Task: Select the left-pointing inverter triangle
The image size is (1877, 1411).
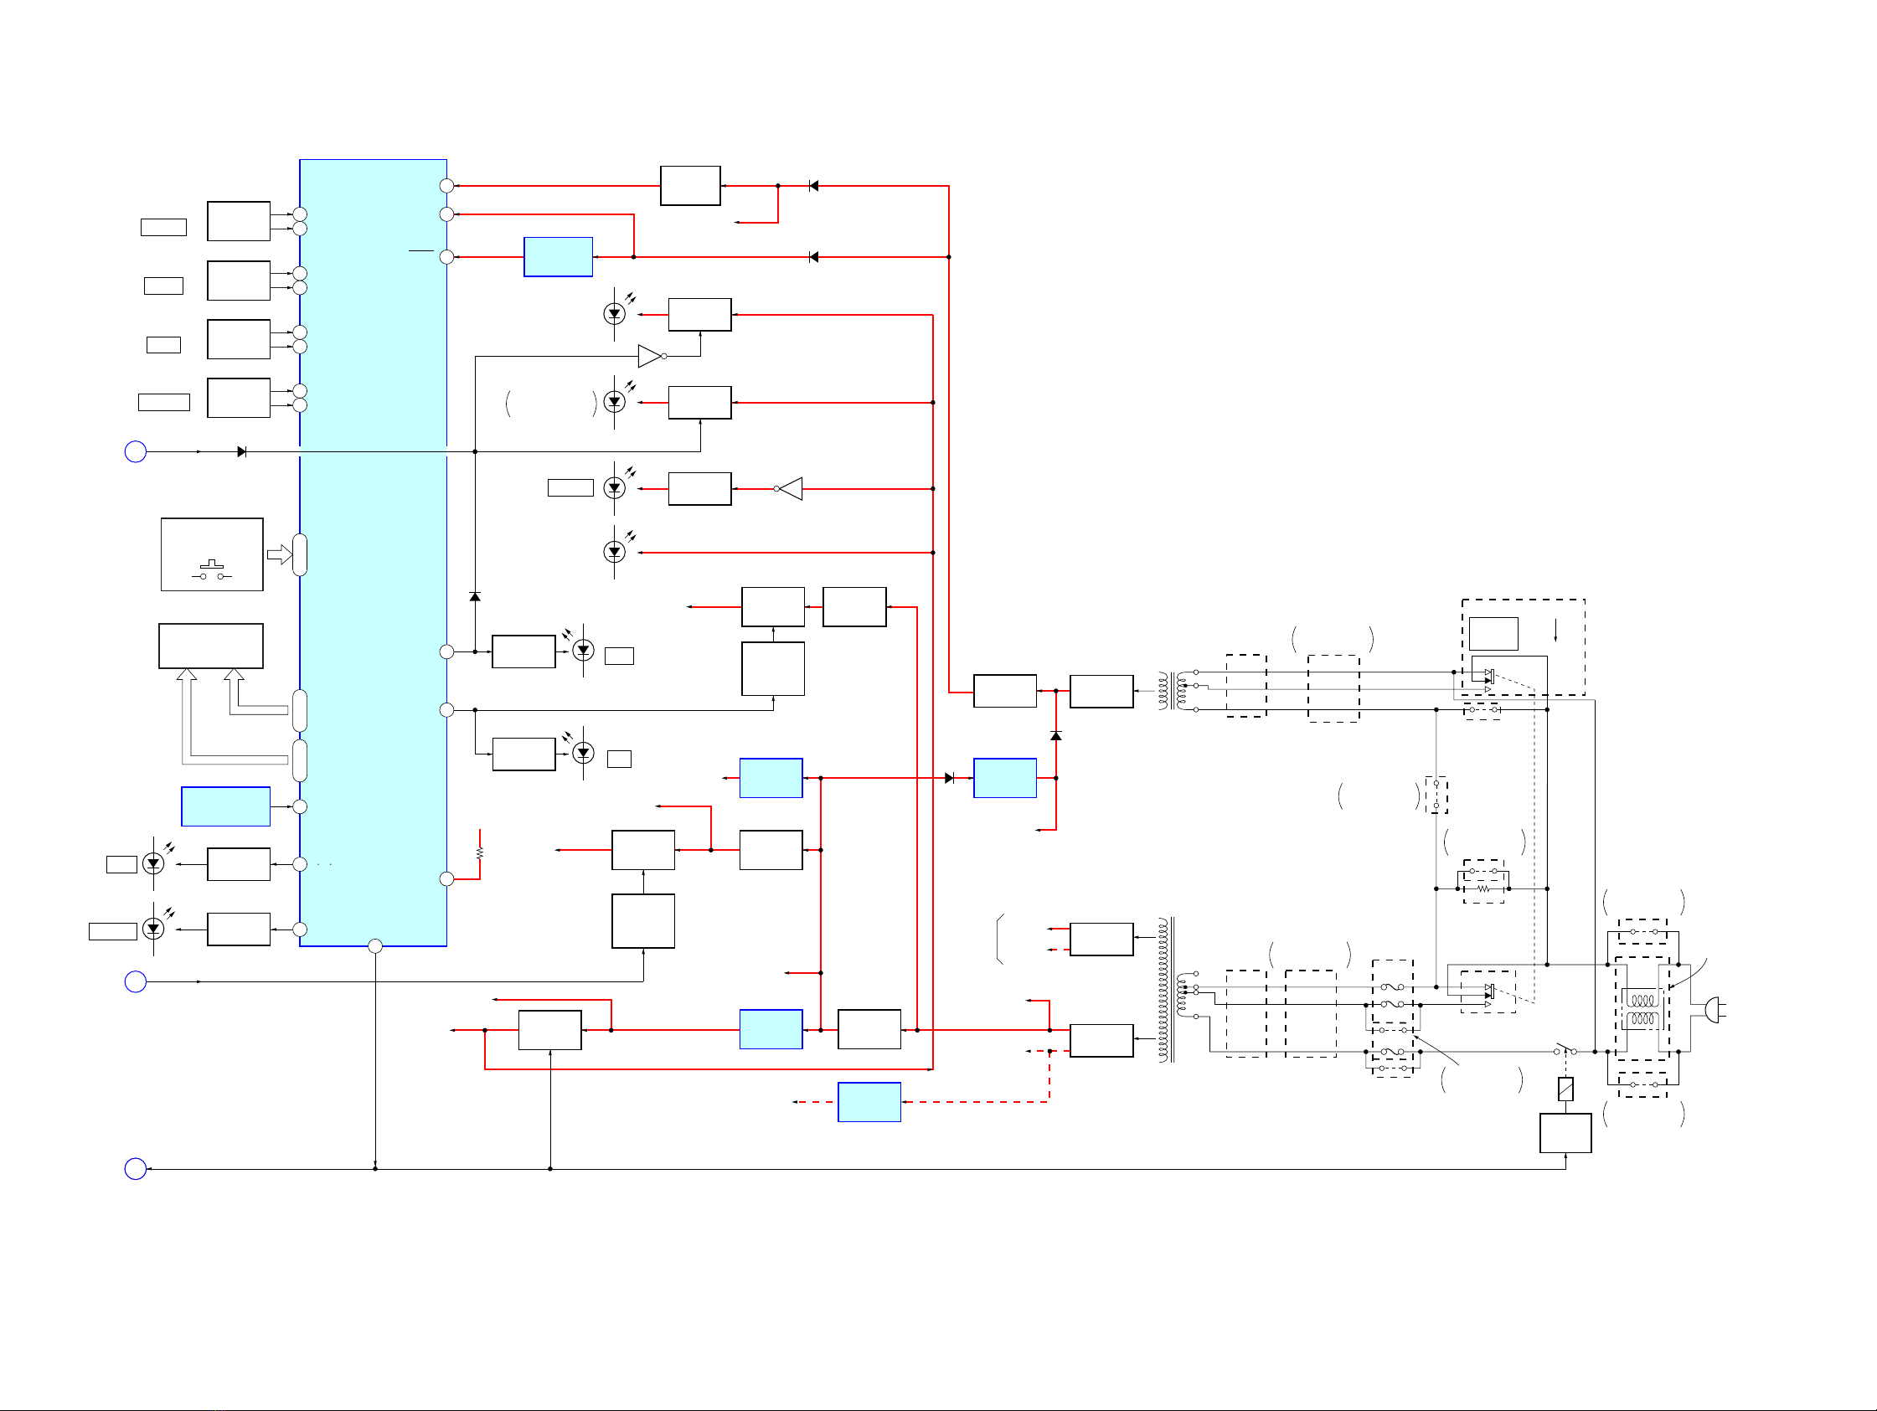Action: tap(788, 489)
